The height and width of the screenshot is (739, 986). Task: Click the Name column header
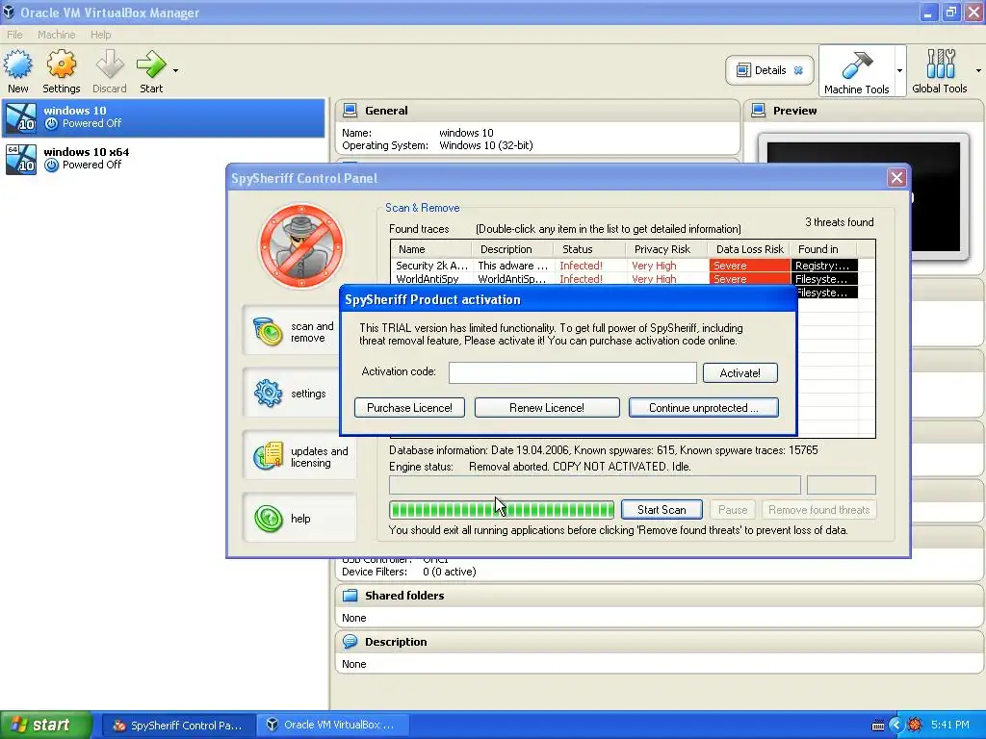[x=430, y=249]
